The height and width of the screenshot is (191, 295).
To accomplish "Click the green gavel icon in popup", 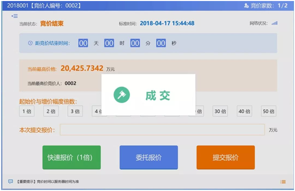I will (122, 95).
